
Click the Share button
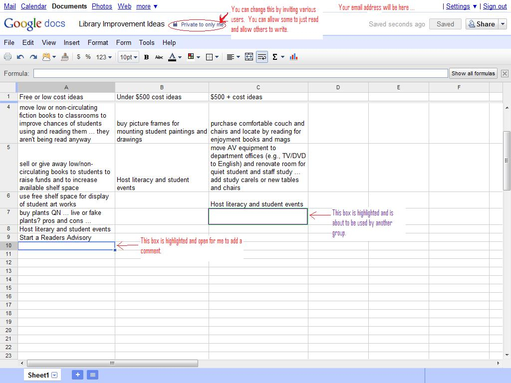tap(481, 24)
